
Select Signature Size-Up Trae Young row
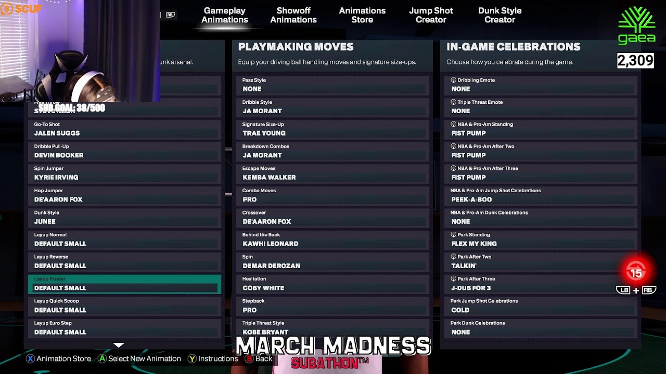[x=333, y=129]
